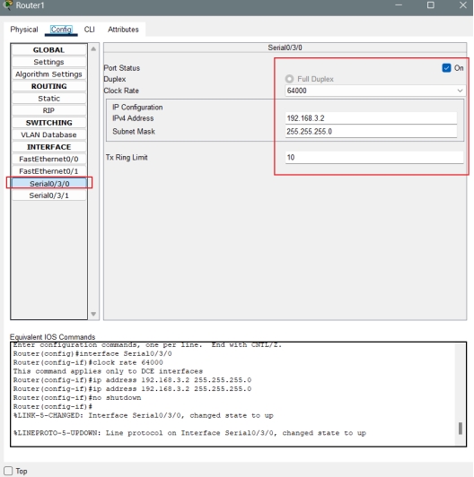Image resolution: width=474 pixels, height=477 pixels.
Task: Click the Equivalent IOS Commands label
Action: 52,337
